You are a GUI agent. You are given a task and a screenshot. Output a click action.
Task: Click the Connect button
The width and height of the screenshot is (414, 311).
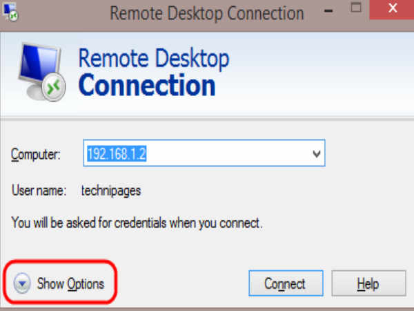286,283
